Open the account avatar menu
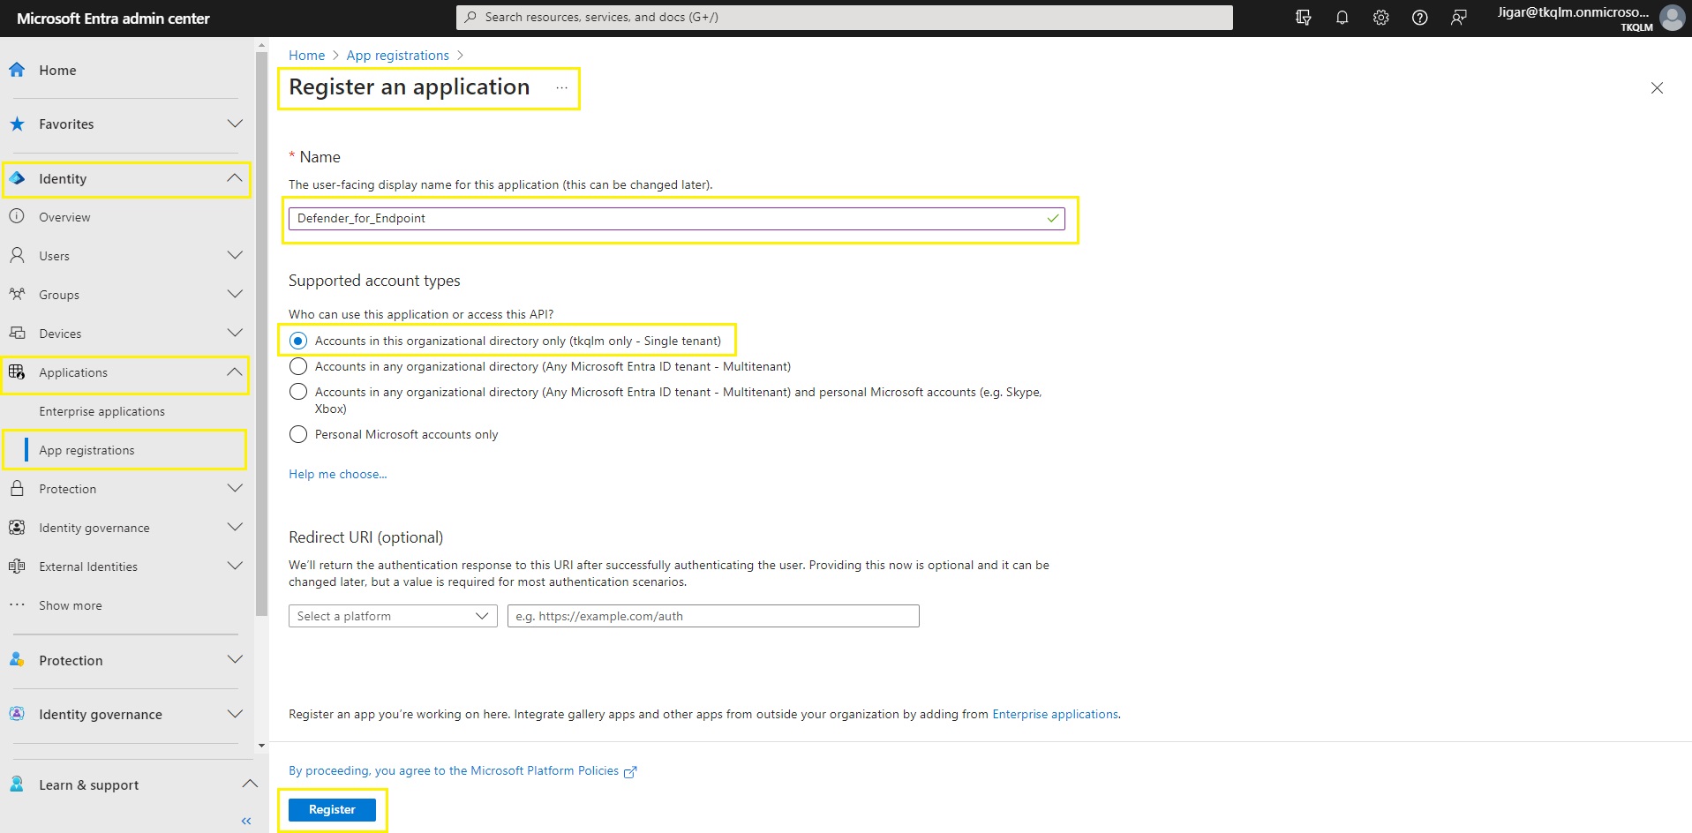This screenshot has width=1692, height=833. [1672, 18]
